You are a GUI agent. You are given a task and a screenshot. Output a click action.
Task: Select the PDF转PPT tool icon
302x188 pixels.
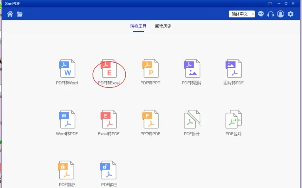pos(150,68)
